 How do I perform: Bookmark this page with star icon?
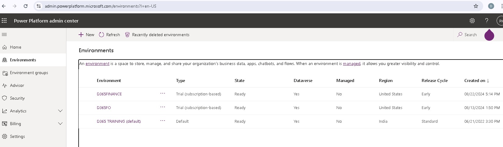click(476, 6)
